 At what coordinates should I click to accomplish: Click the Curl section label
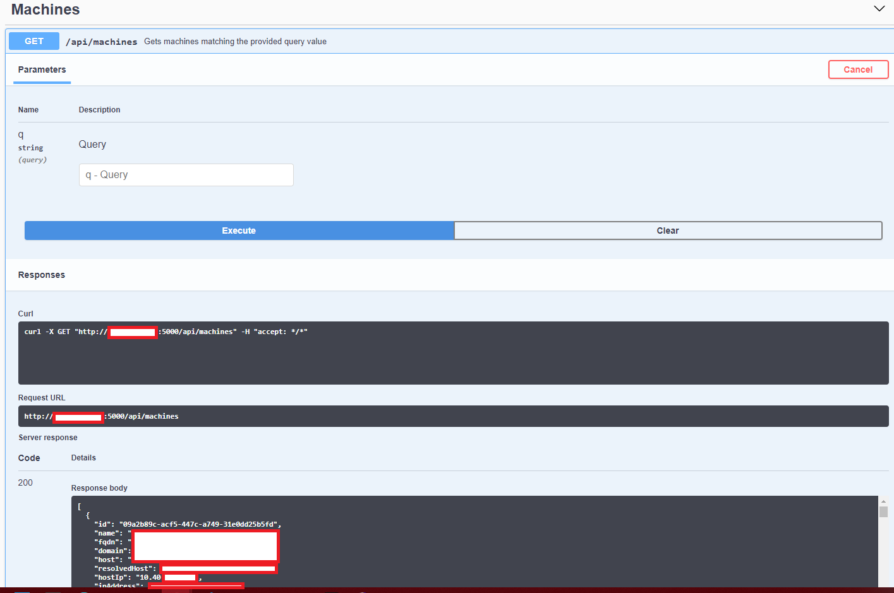click(25, 313)
